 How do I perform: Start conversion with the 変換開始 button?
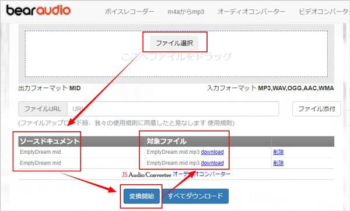pos(142,196)
